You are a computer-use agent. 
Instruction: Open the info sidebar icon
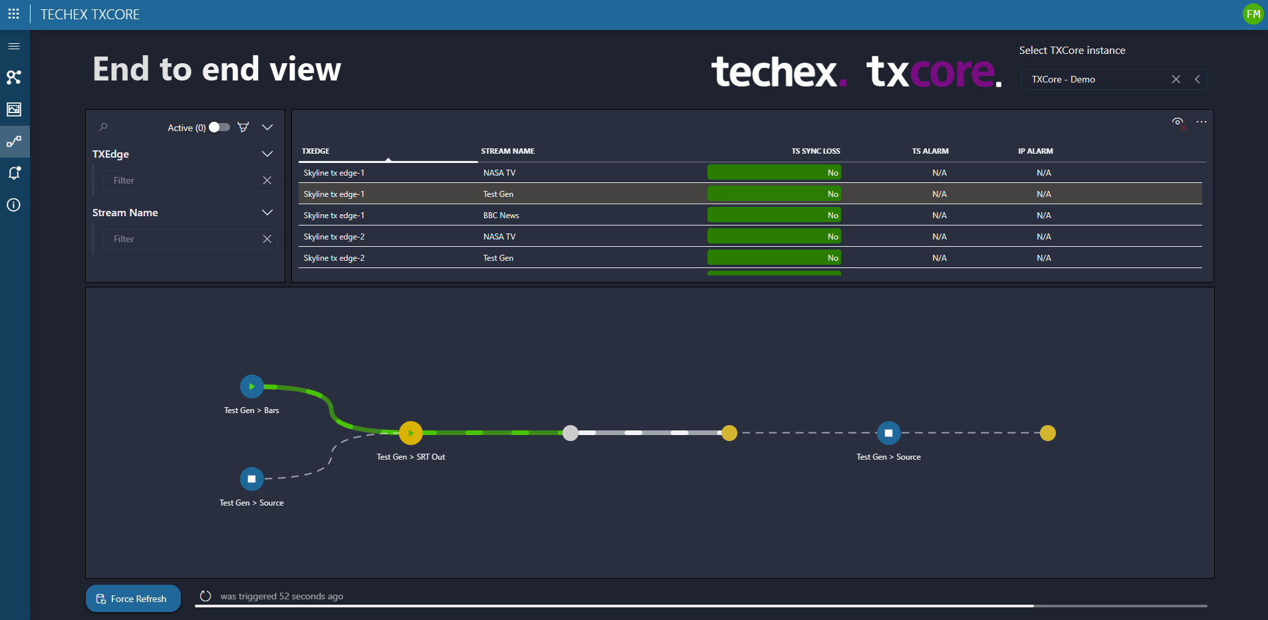(14, 205)
